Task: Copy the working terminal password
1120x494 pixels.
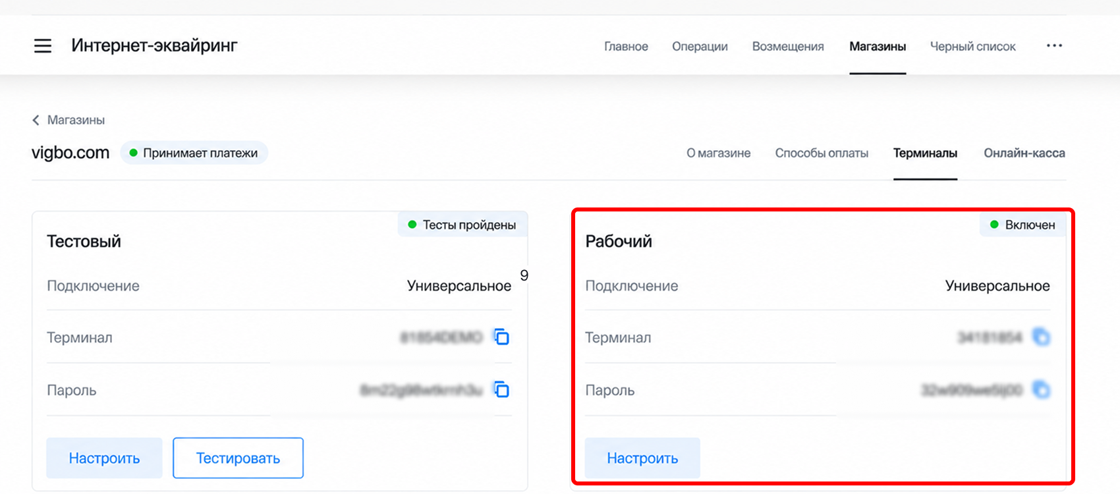Action: pos(1041,390)
